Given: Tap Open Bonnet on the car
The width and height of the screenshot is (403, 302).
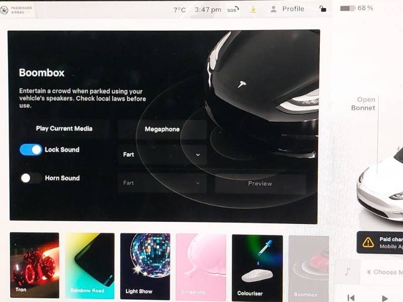Looking at the screenshot, I should click(x=363, y=104).
